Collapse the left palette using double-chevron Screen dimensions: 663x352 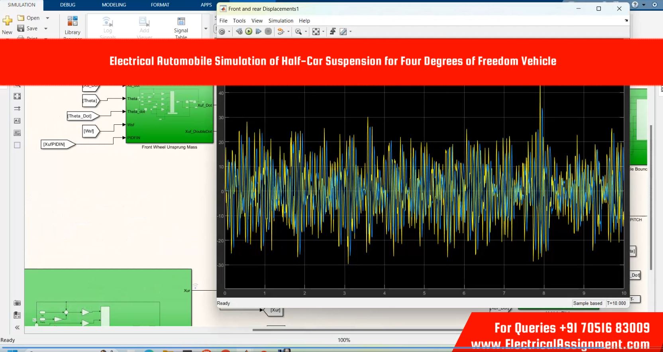pos(17,327)
